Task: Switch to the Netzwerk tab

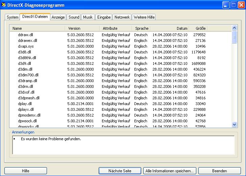Action: tap(122, 17)
